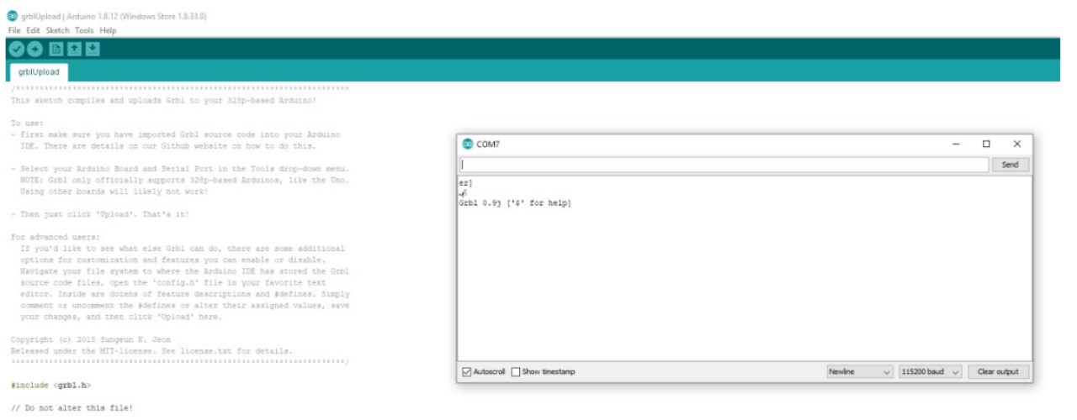The height and width of the screenshot is (420, 1077).
Task: Open the Sketch menu
Action: click(57, 30)
